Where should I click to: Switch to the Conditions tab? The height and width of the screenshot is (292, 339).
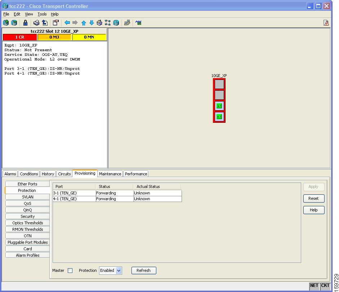(29, 174)
